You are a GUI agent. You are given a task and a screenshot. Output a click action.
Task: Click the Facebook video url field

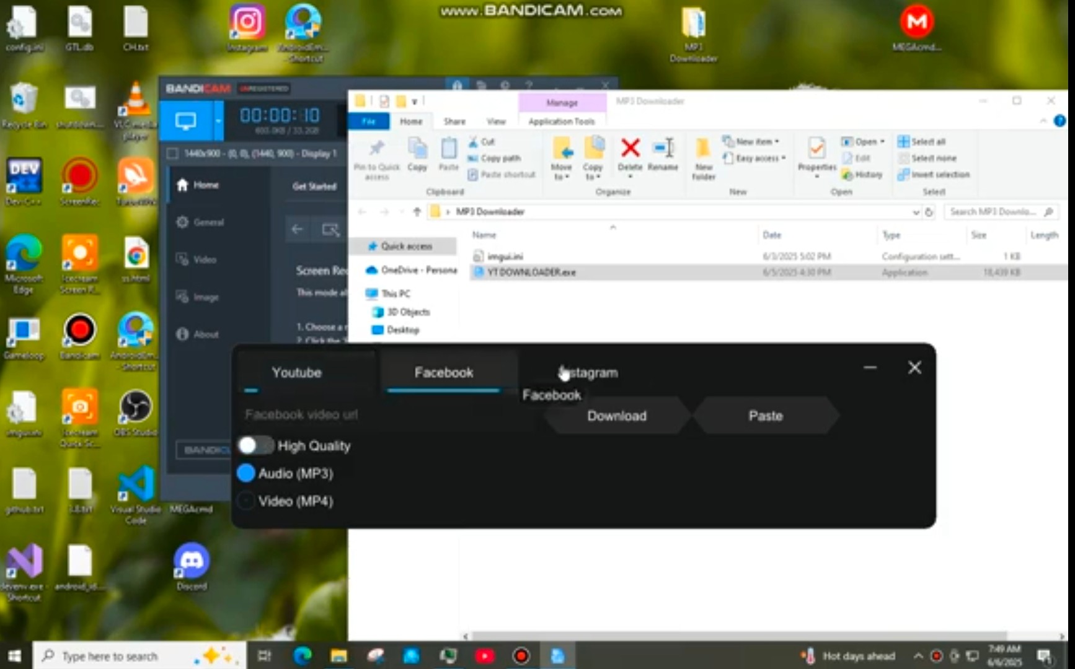pos(384,414)
